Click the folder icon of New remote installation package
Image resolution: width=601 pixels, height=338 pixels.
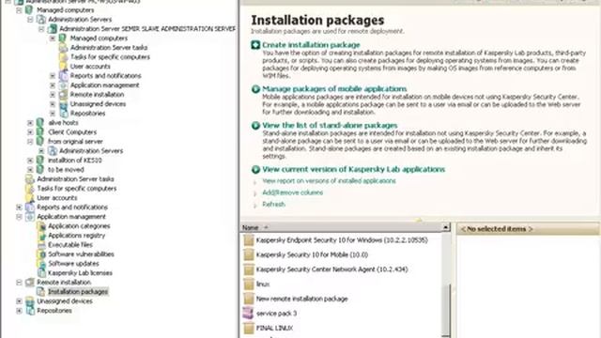click(249, 299)
